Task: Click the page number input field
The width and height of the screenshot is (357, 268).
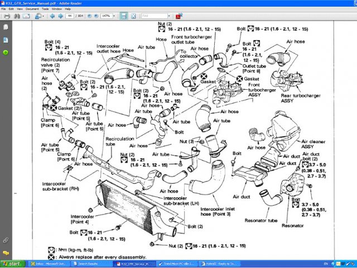Action: coord(70,17)
